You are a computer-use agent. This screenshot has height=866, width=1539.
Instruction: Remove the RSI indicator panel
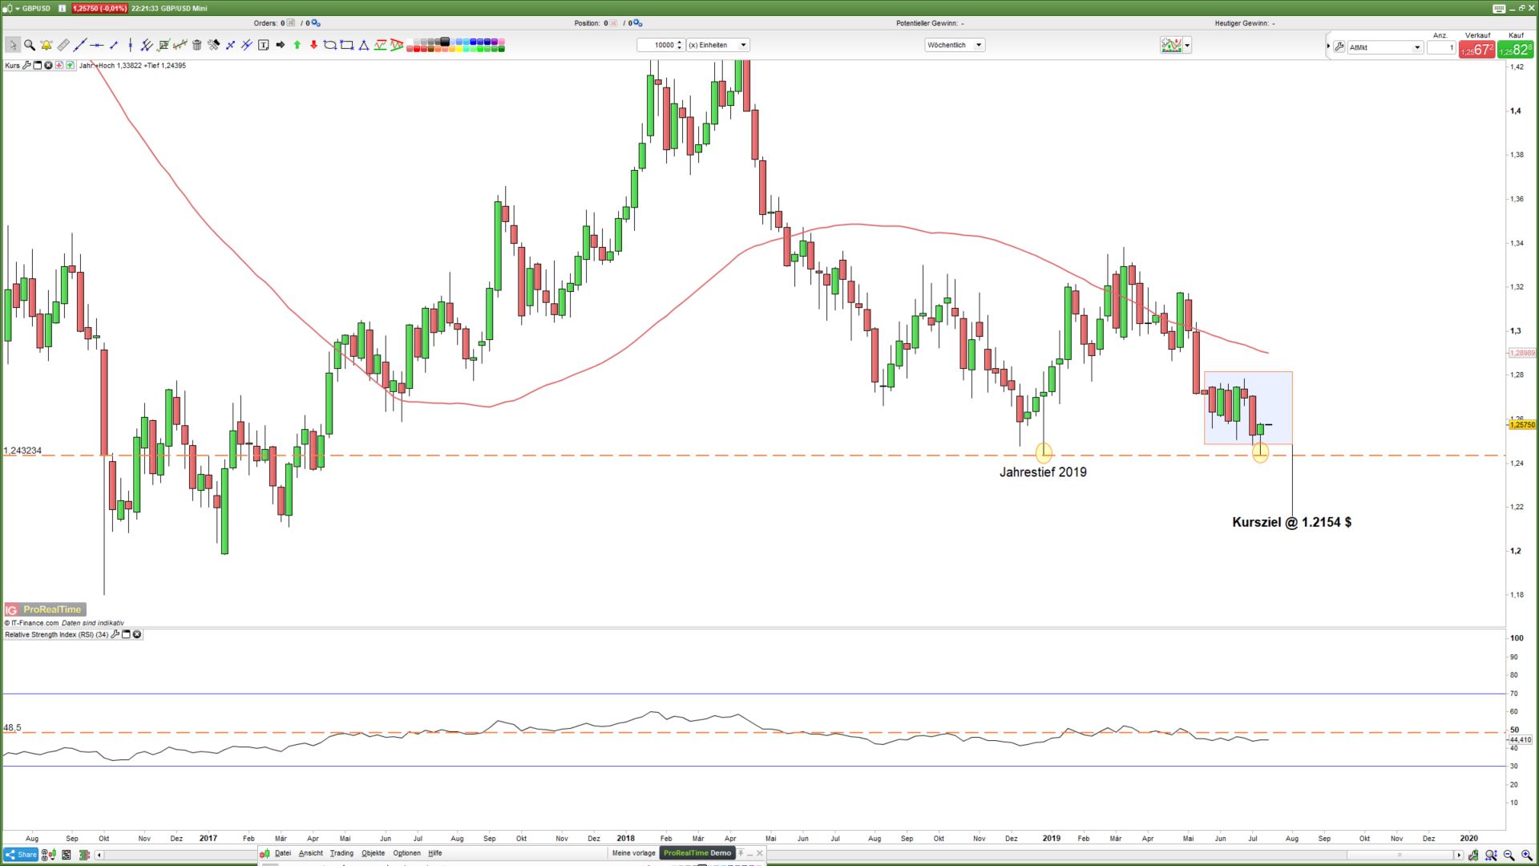(137, 634)
